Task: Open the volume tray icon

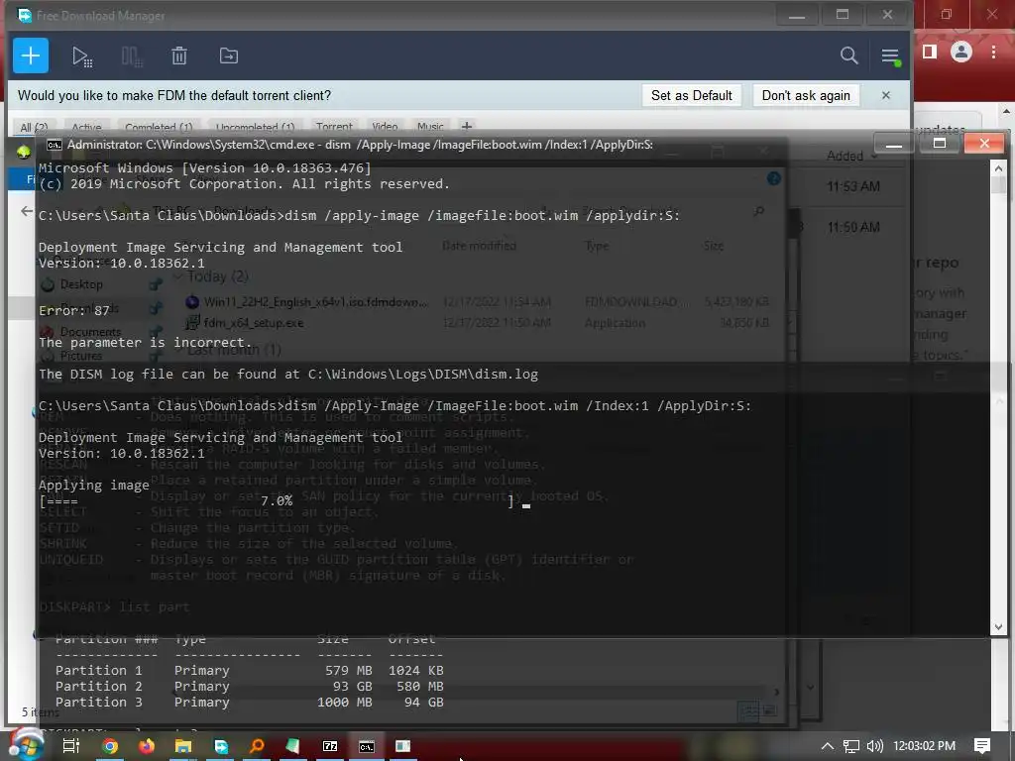Action: [x=874, y=746]
